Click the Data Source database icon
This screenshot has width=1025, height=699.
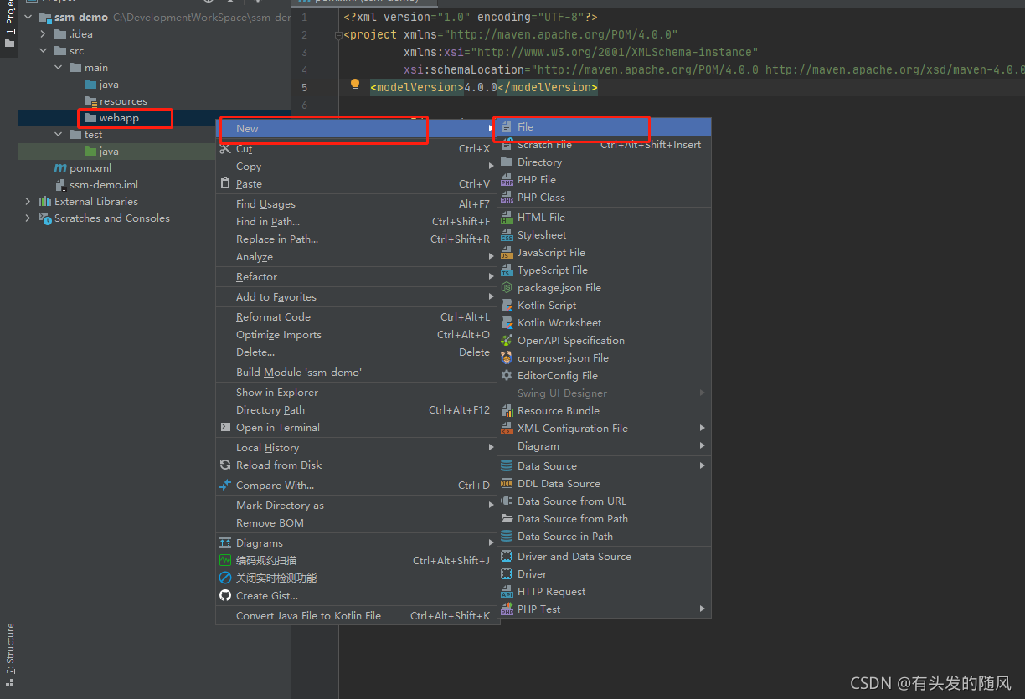tap(507, 466)
